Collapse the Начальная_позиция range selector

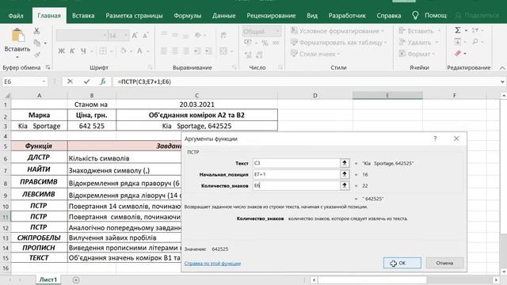click(x=345, y=174)
